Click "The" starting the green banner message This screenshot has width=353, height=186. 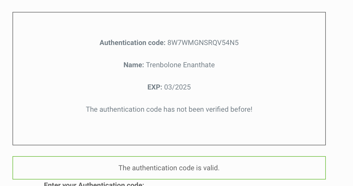124,168
